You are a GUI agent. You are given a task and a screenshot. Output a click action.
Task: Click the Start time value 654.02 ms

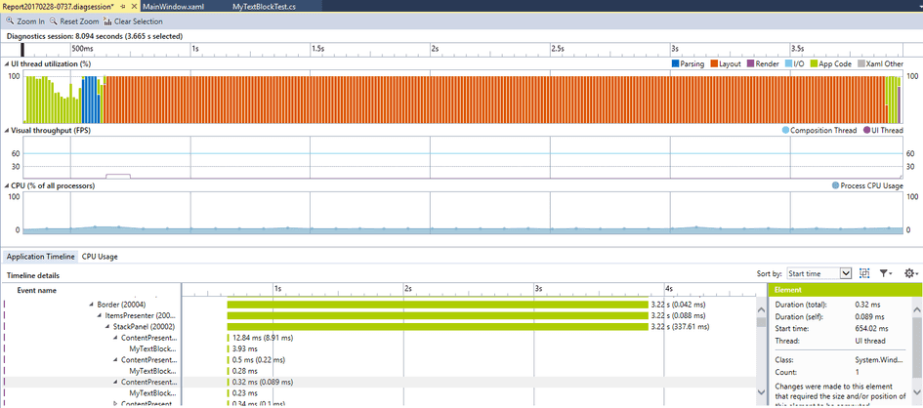872,329
